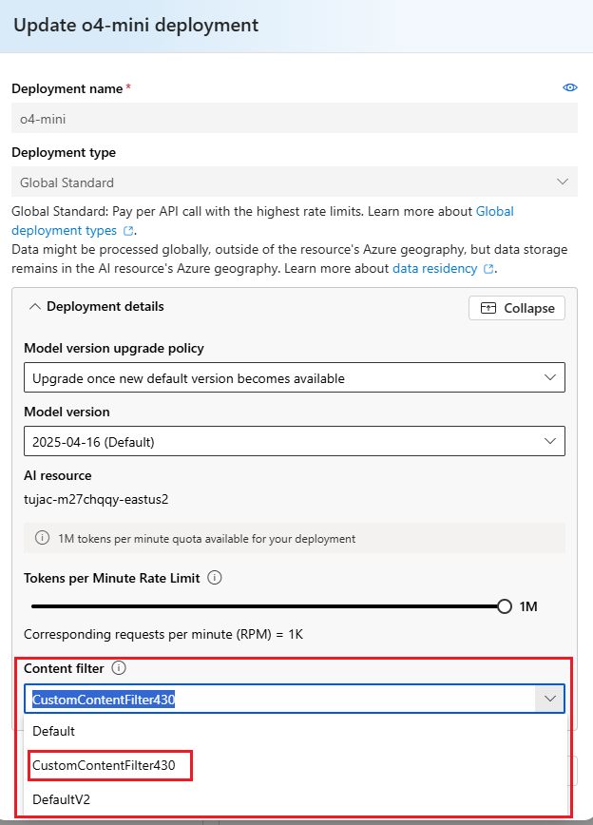
Task: Collapse the Deployment details chevron
Action: tap(35, 307)
